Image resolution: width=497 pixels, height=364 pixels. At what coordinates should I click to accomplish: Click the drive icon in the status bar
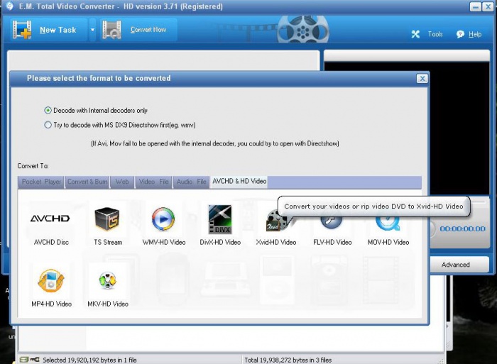(24, 360)
